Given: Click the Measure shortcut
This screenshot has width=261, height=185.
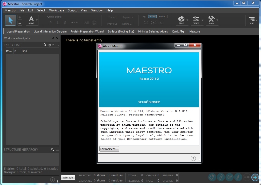Looking at the screenshot, I should [195, 31].
